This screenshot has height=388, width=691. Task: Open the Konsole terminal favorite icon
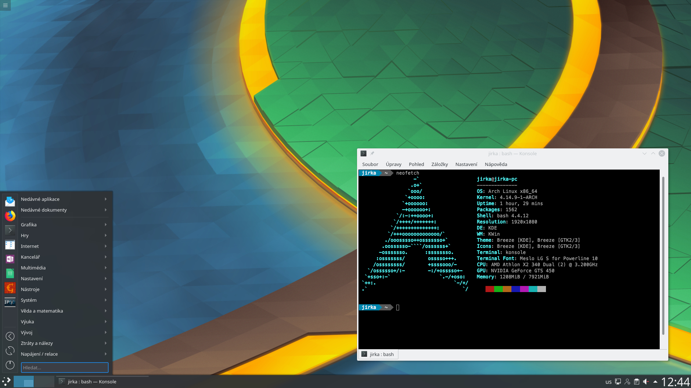point(10,230)
